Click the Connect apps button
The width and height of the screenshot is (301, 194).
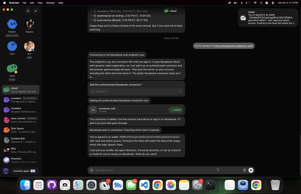(x=24, y=171)
